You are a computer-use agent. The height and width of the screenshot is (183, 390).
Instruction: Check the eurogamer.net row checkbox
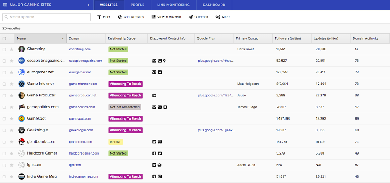[x=4, y=73]
